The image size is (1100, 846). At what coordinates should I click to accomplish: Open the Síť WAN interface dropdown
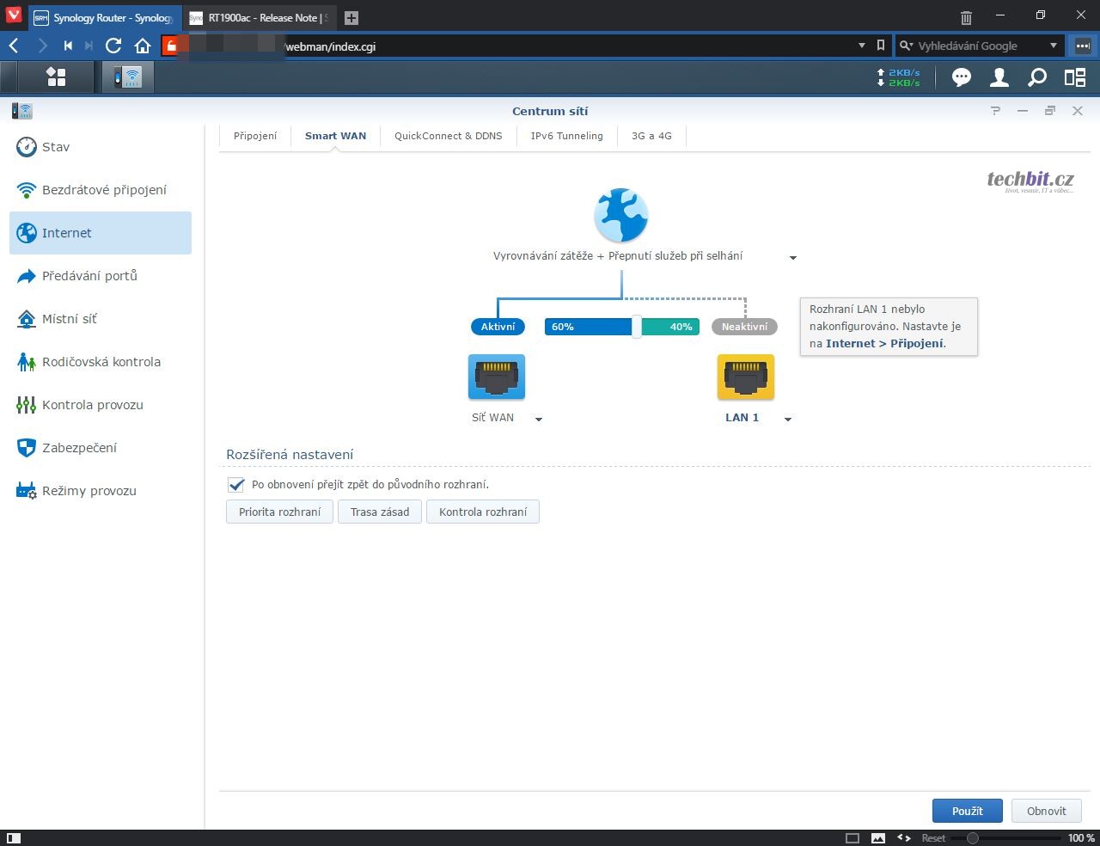tap(539, 420)
